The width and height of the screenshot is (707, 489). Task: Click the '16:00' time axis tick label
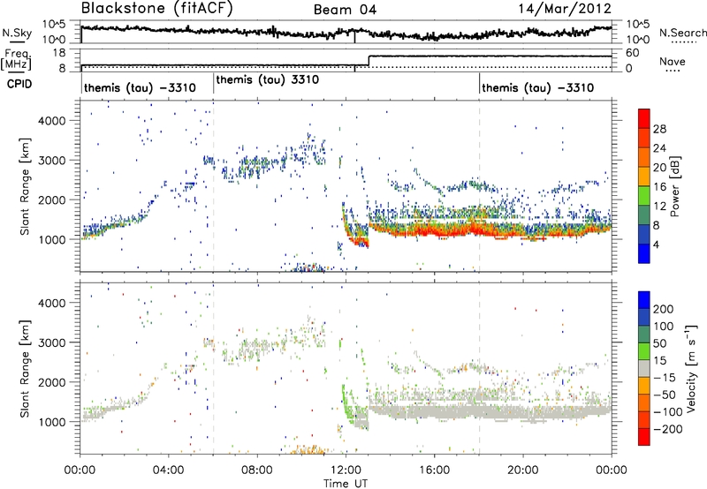point(434,470)
